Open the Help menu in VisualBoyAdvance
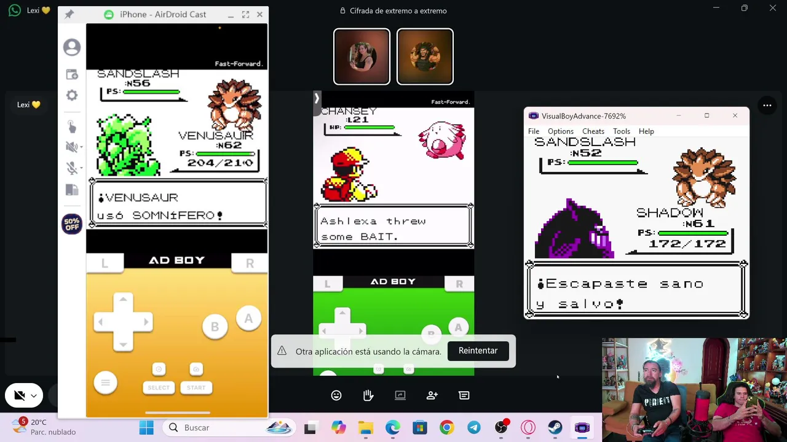The width and height of the screenshot is (787, 442). click(x=646, y=131)
